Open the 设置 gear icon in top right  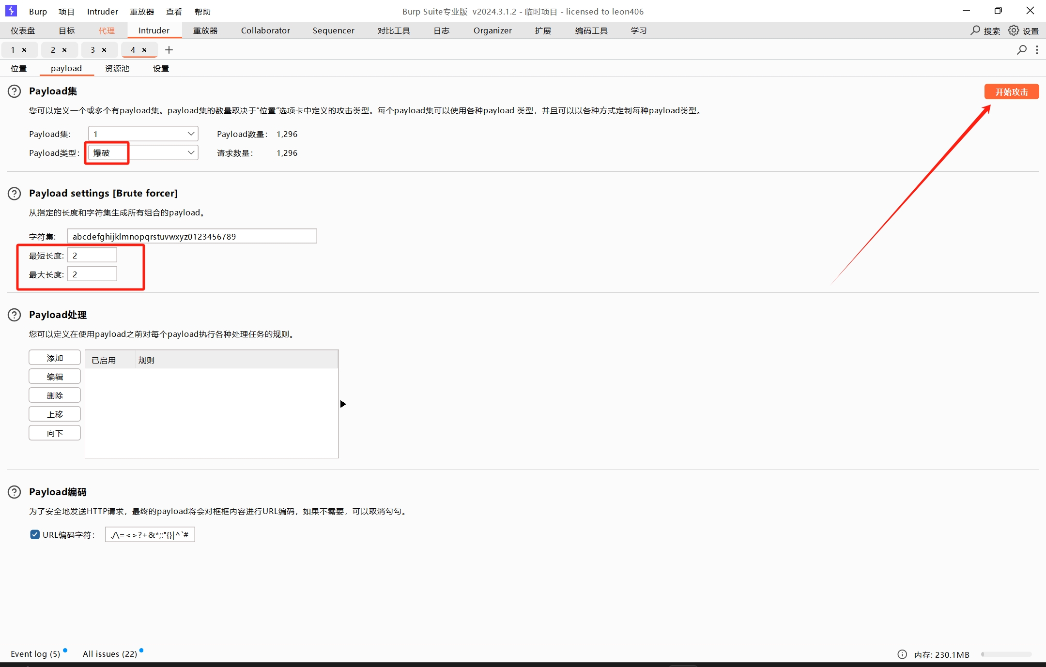(x=1014, y=30)
